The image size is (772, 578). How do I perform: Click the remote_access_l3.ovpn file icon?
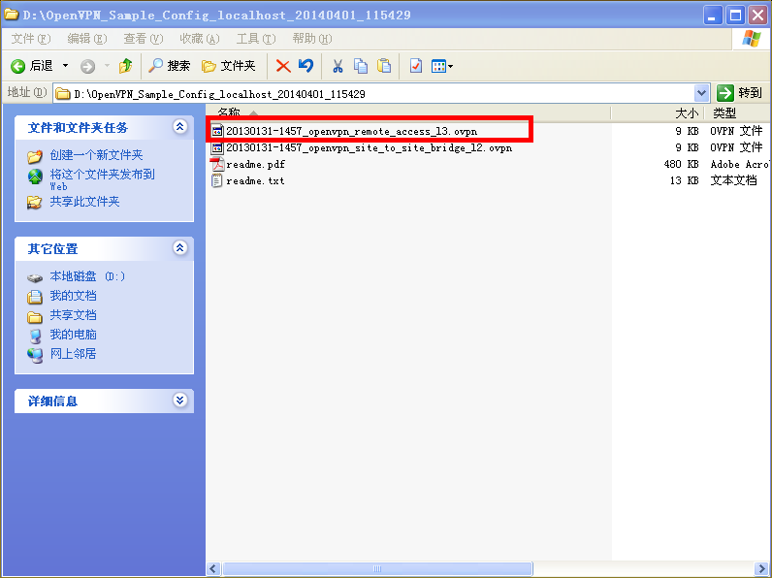[x=217, y=131]
